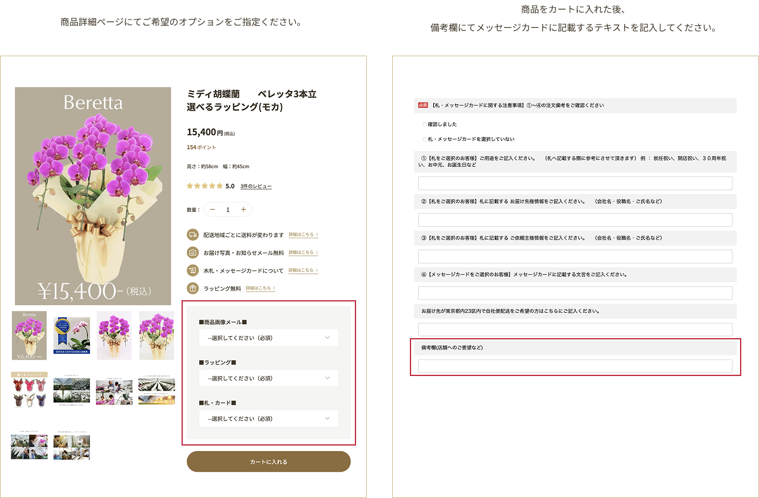Click the message card text input field ④
The width and height of the screenshot is (759, 498).
coord(575,293)
